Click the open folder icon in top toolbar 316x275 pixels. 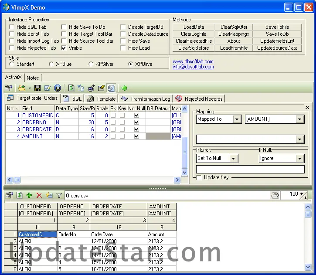[22, 88]
